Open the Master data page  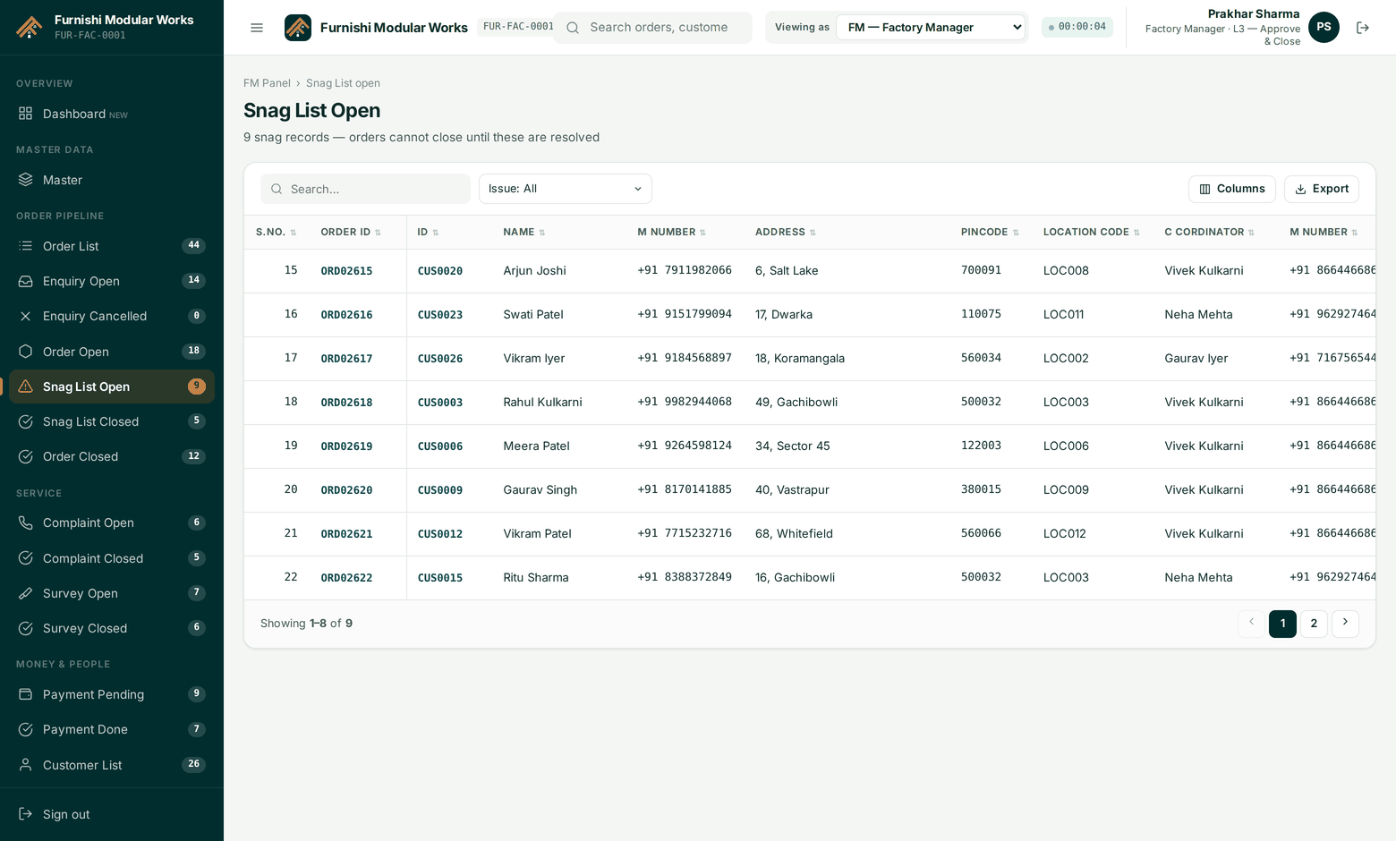[x=112, y=180]
